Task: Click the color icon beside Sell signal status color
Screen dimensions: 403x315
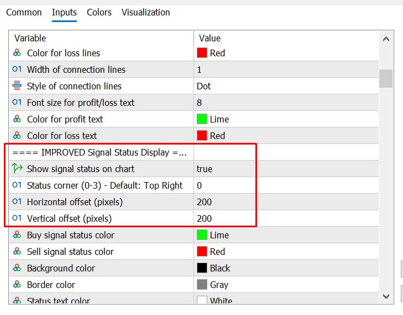Action: 17,251
